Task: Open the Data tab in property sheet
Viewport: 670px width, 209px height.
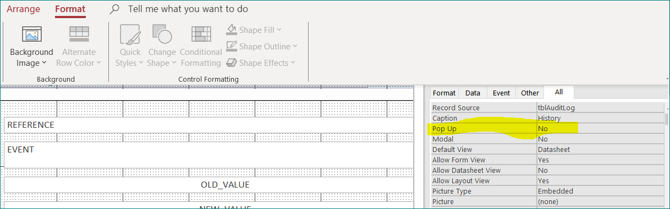Action: (473, 93)
